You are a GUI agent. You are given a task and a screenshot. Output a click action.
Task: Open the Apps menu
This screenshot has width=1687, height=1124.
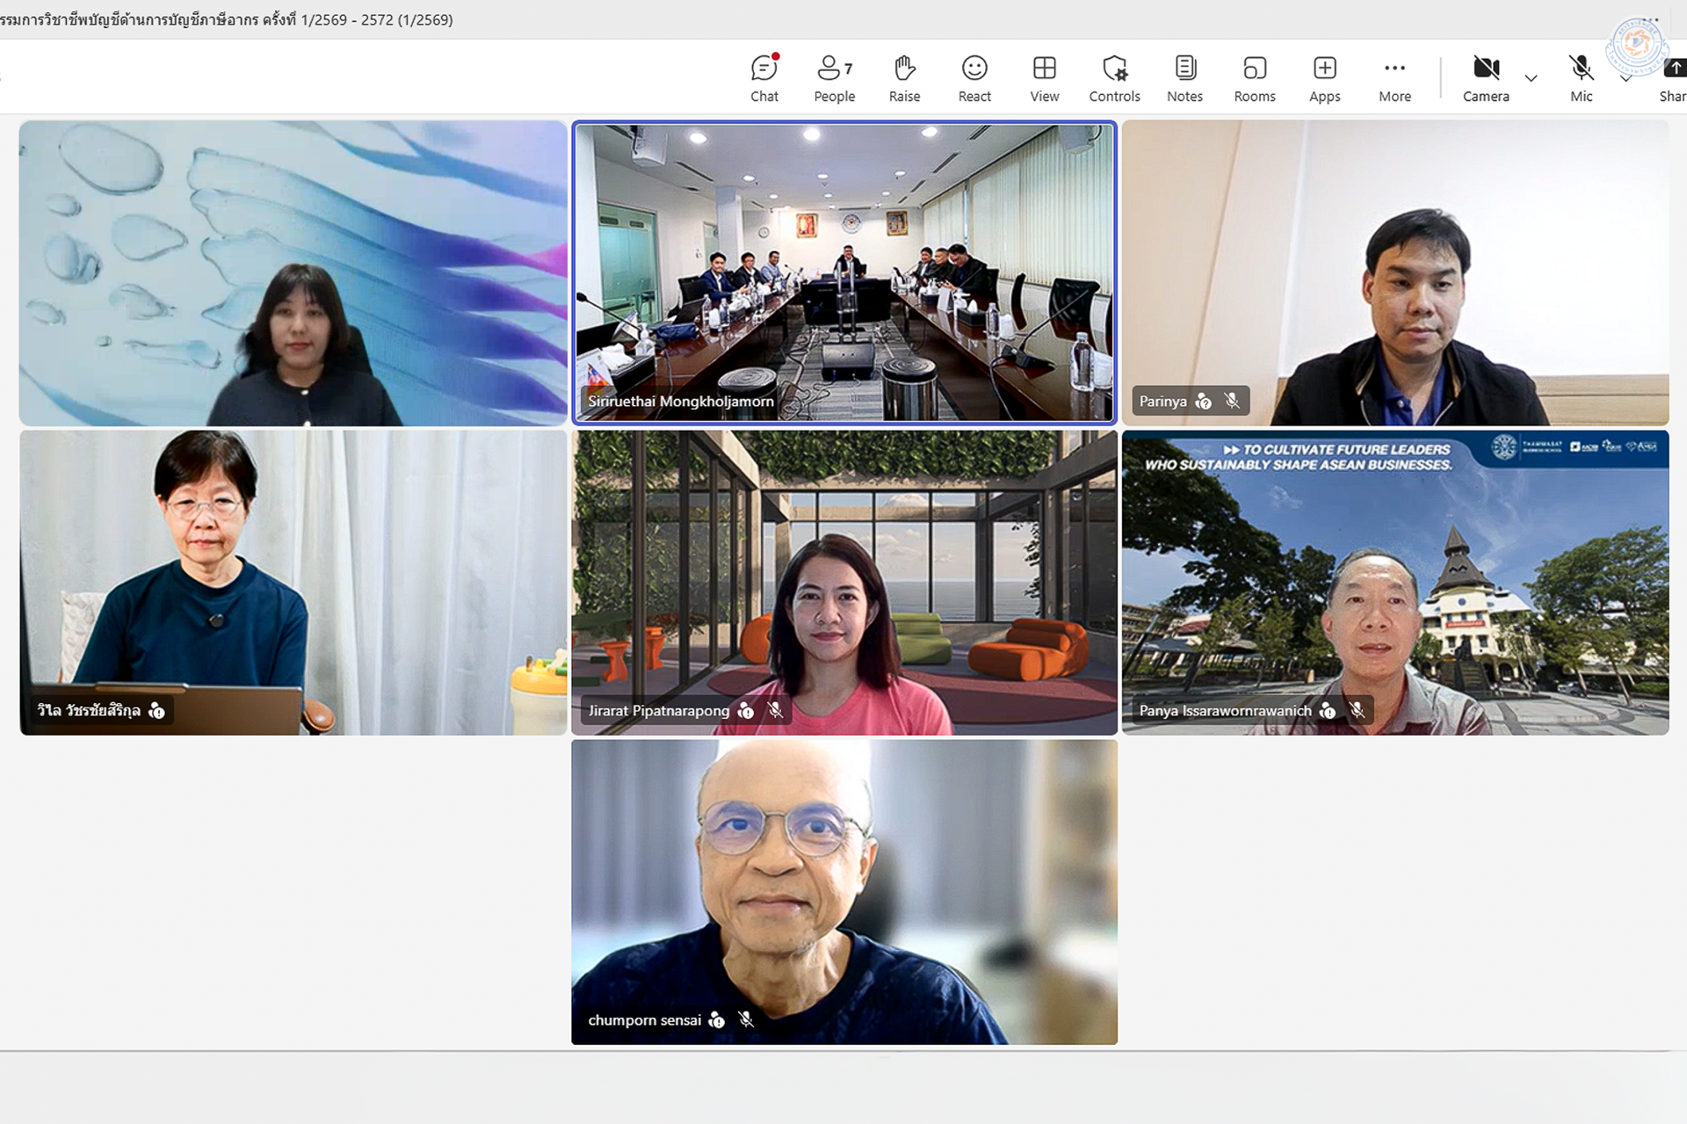[x=1324, y=78]
